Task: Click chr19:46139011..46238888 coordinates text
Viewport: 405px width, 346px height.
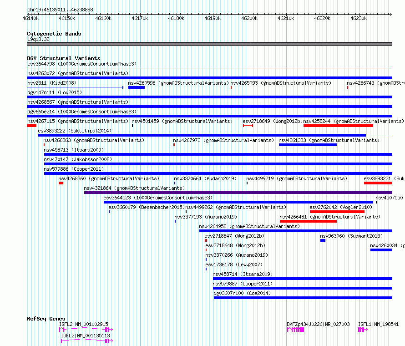Action: click(60, 10)
